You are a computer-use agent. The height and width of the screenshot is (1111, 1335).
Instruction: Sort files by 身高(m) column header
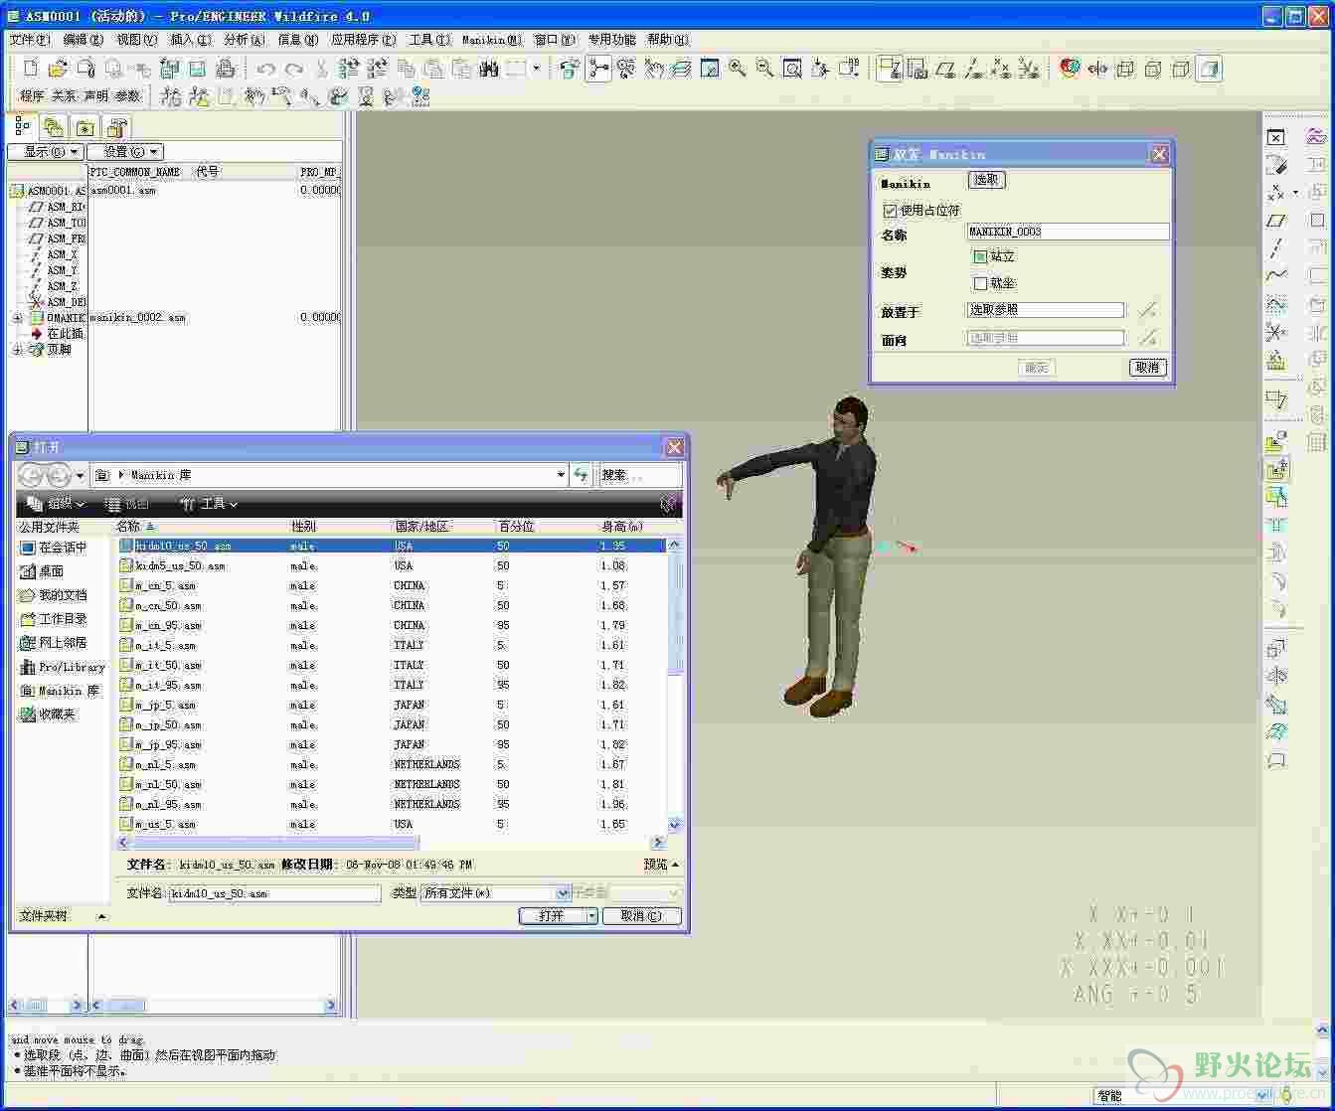[x=622, y=527]
